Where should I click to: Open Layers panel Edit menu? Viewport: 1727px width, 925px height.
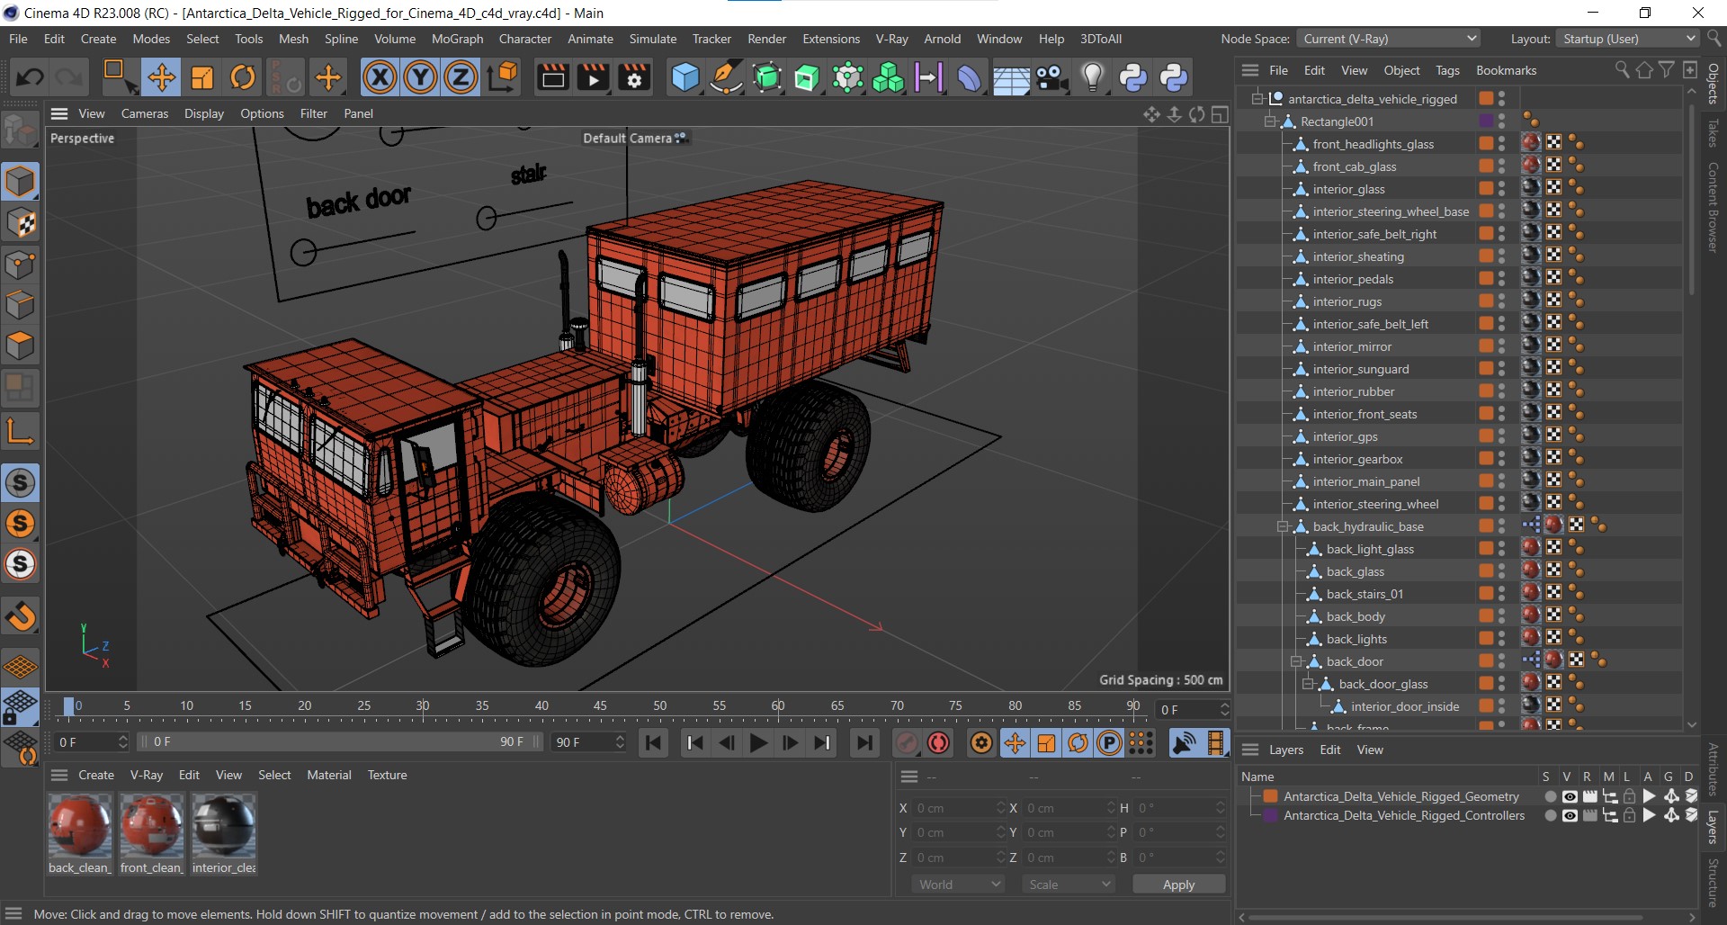coord(1329,750)
